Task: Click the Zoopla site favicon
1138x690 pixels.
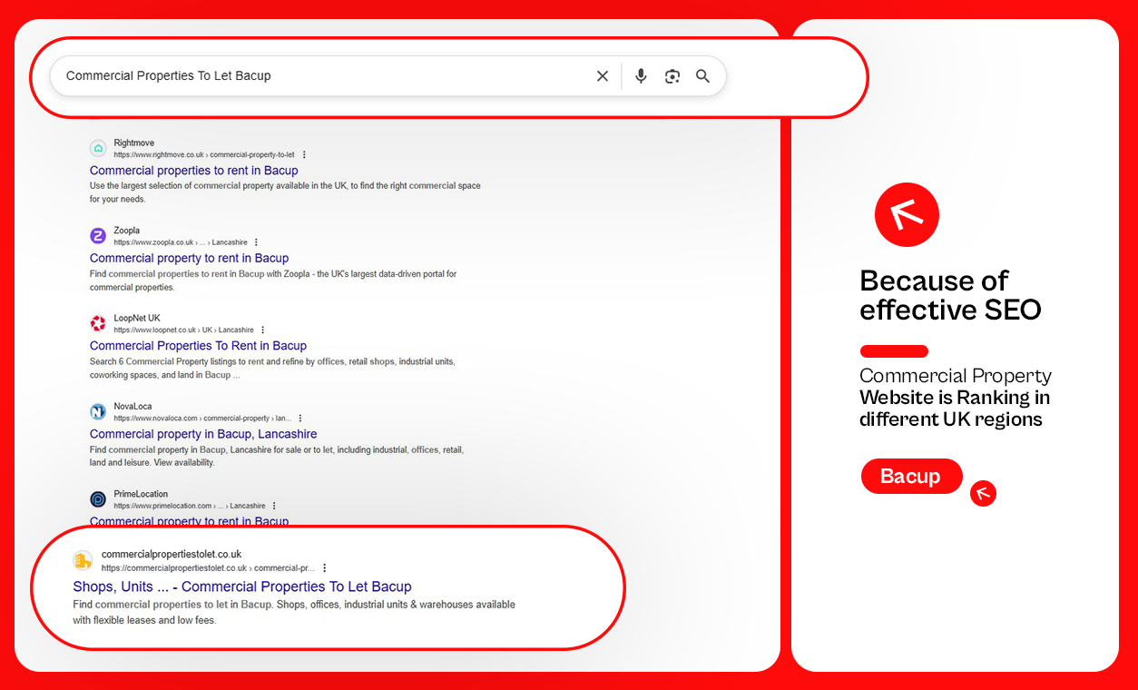Action: tap(97, 235)
